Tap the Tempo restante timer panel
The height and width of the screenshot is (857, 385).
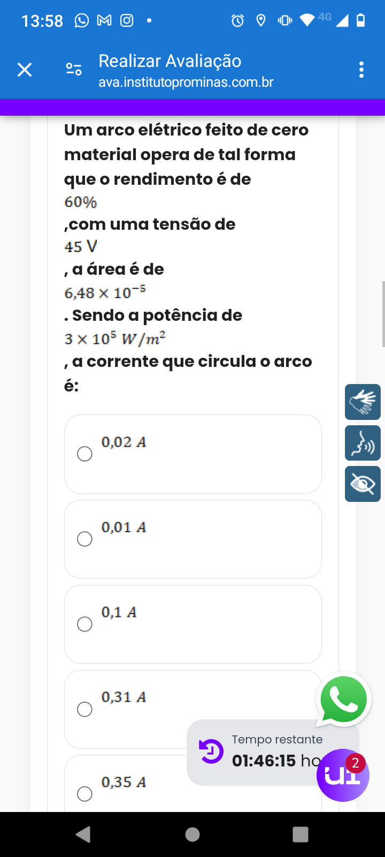267,751
